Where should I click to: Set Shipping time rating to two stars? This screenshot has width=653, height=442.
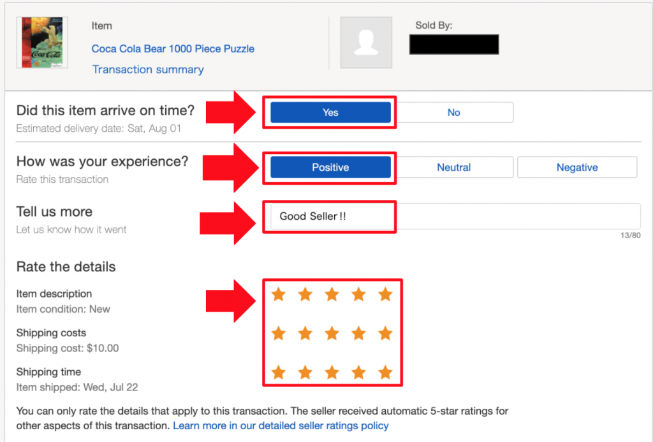(305, 372)
